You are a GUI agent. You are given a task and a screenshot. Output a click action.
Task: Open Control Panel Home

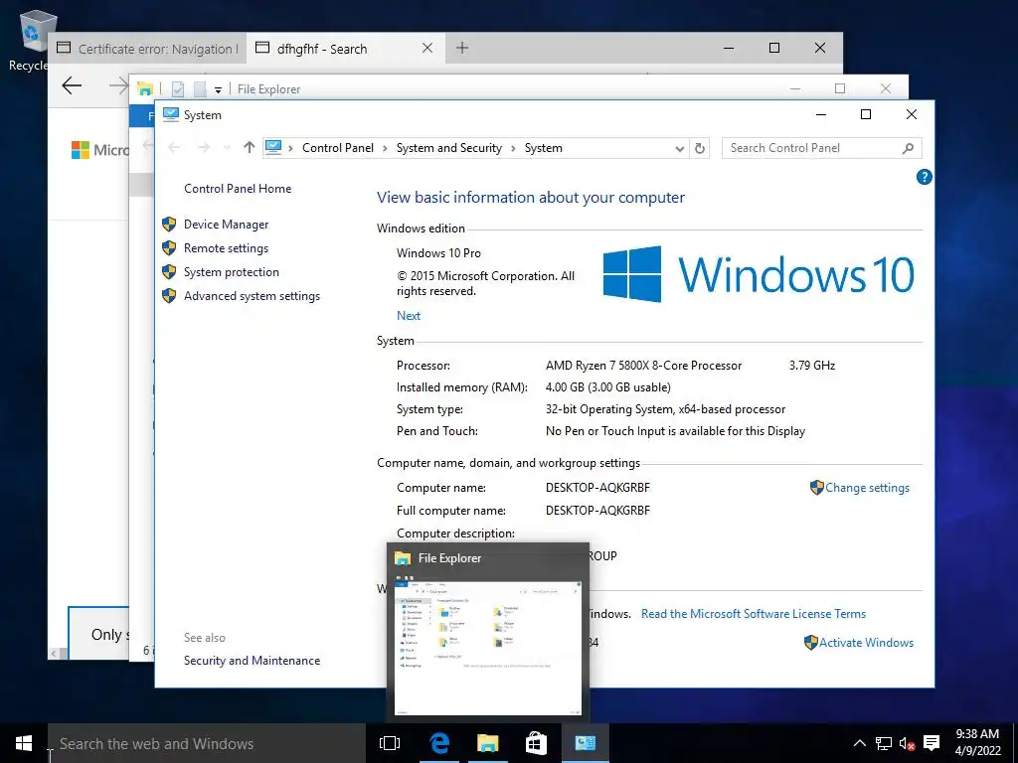click(x=238, y=189)
